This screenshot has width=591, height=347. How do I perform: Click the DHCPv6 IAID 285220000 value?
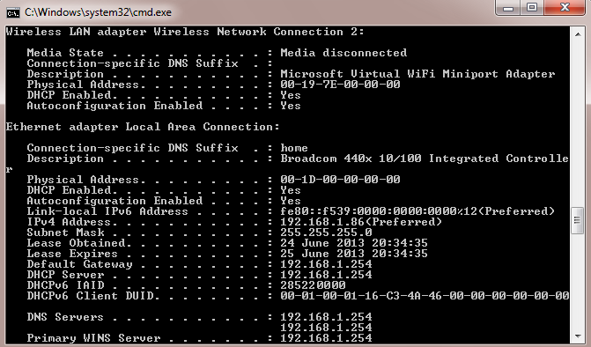pyautogui.click(x=313, y=284)
